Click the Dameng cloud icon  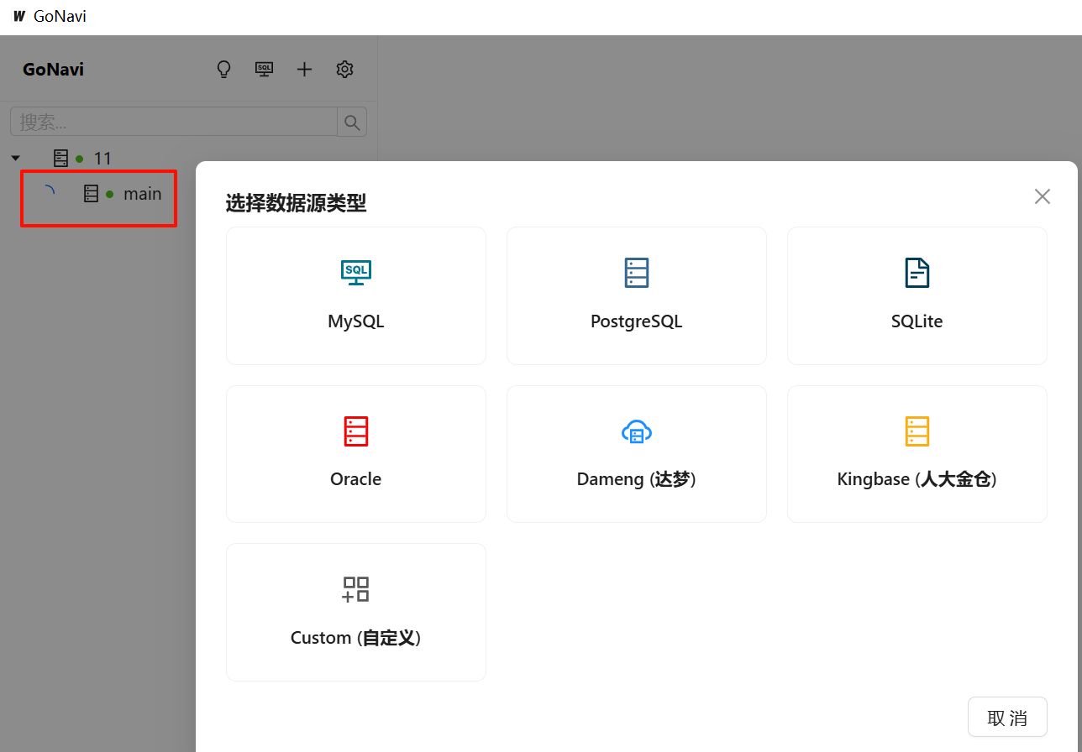(x=637, y=431)
